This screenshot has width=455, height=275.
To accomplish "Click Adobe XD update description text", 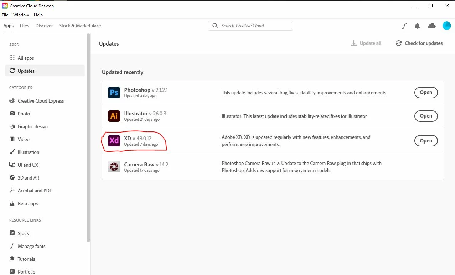I will pyautogui.click(x=296, y=141).
